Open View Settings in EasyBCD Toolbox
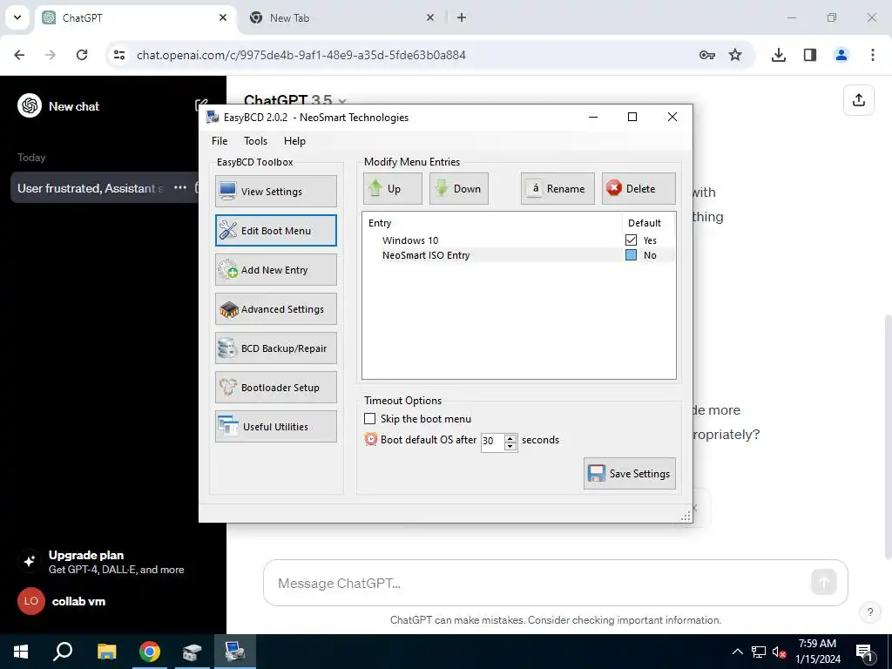 point(276,191)
